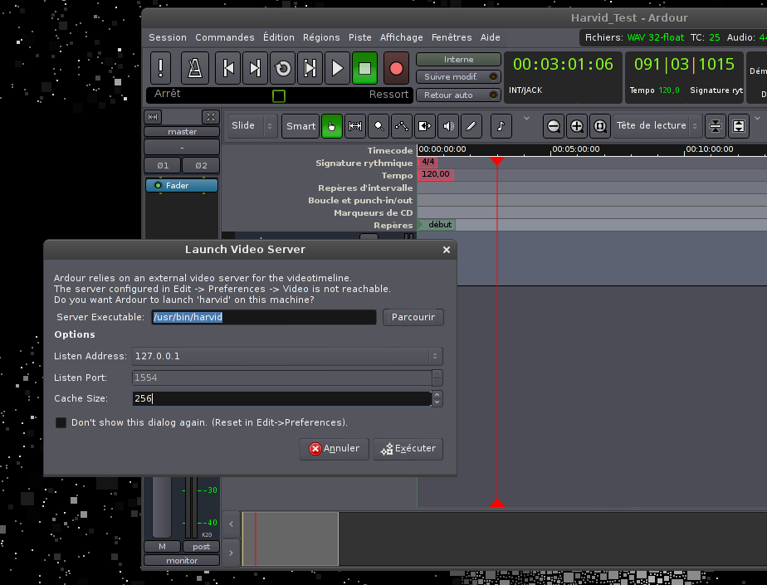
Task: Check Don't show this dialog again
Action: [61, 422]
